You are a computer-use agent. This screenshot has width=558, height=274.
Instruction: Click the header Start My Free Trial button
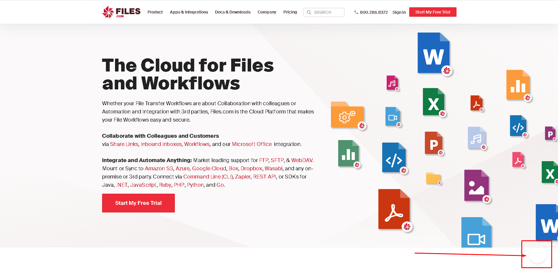pos(433,12)
